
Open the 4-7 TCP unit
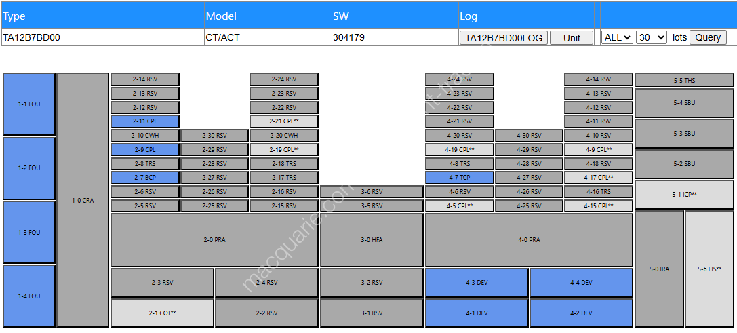[x=459, y=178]
